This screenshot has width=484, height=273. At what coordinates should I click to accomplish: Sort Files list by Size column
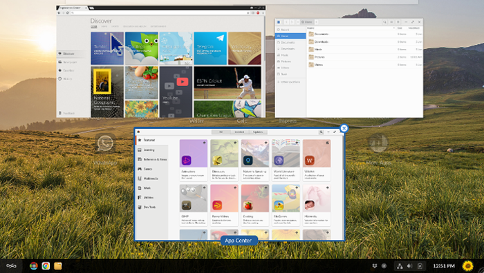click(x=400, y=28)
